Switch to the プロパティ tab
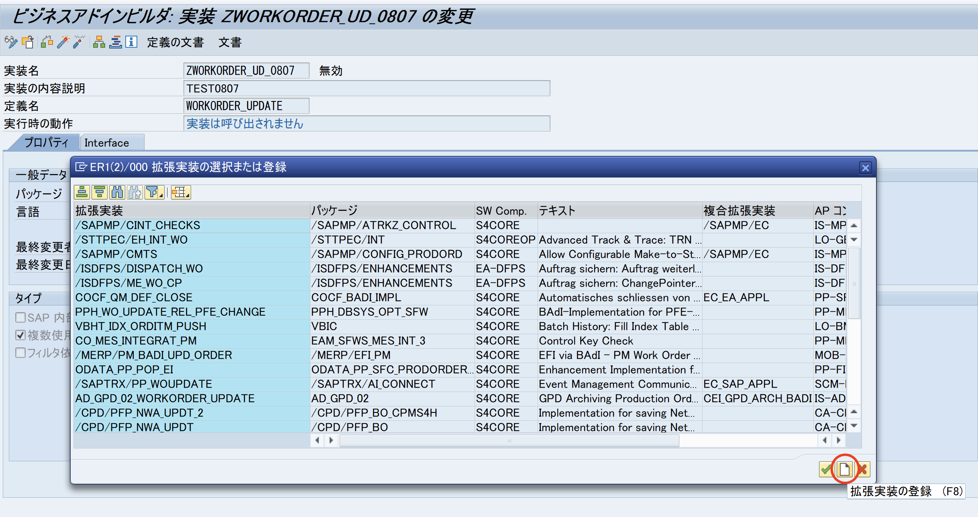This screenshot has width=978, height=517. click(x=47, y=143)
